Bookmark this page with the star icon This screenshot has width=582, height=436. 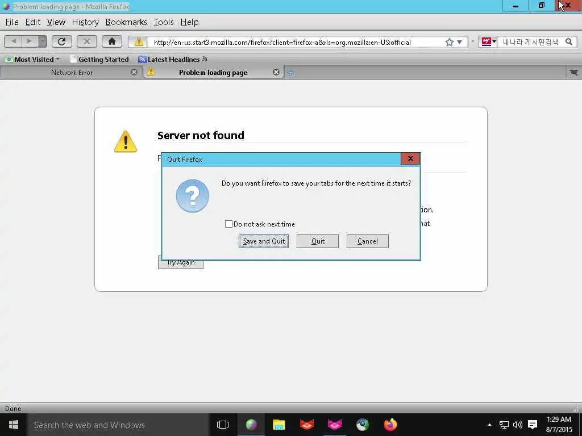click(450, 42)
